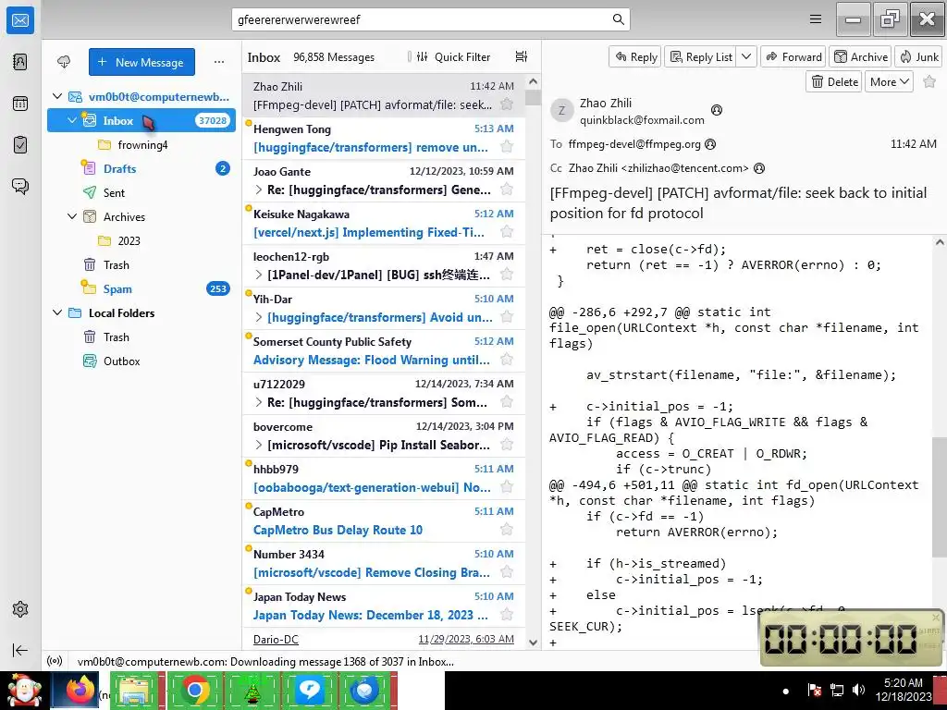947x710 pixels.
Task: Open the More actions dropdown
Action: pyautogui.click(x=889, y=81)
